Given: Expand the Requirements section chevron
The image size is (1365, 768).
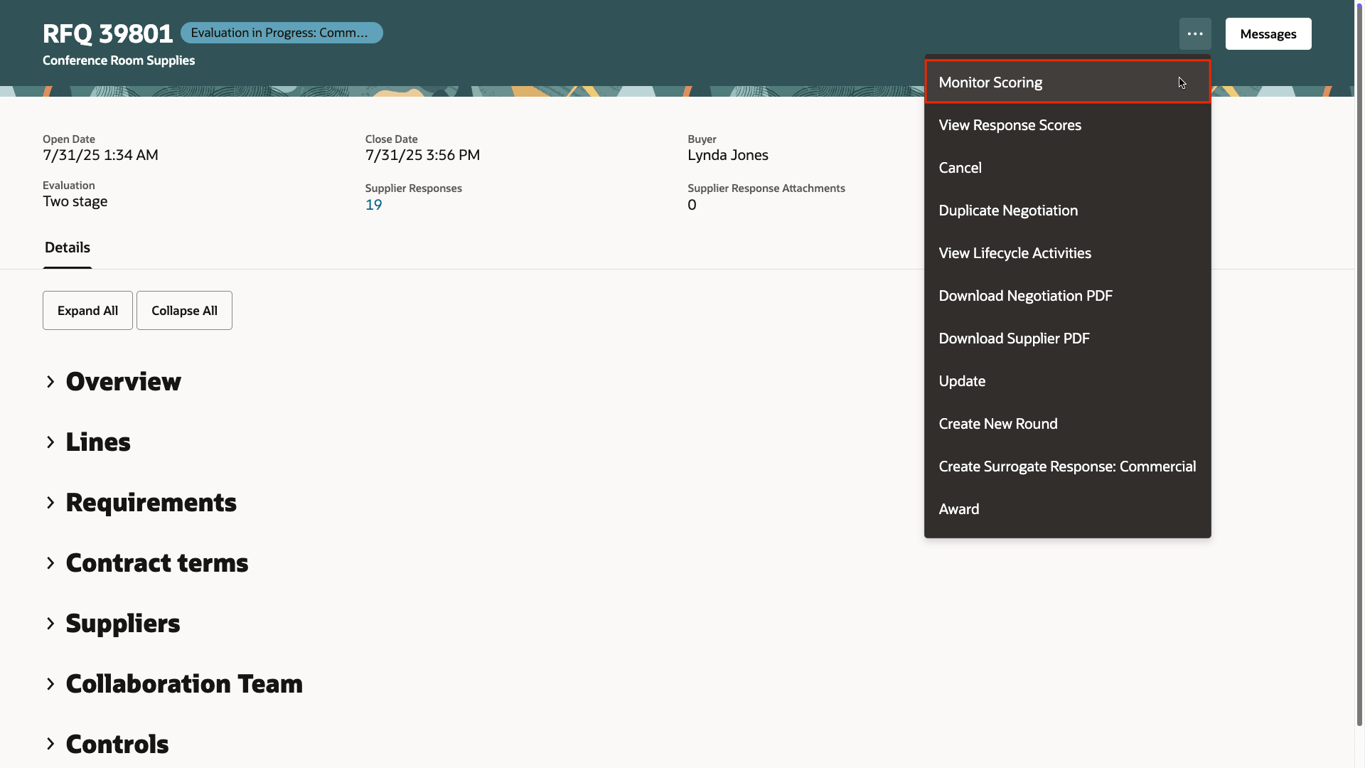Looking at the screenshot, I should pos(50,503).
